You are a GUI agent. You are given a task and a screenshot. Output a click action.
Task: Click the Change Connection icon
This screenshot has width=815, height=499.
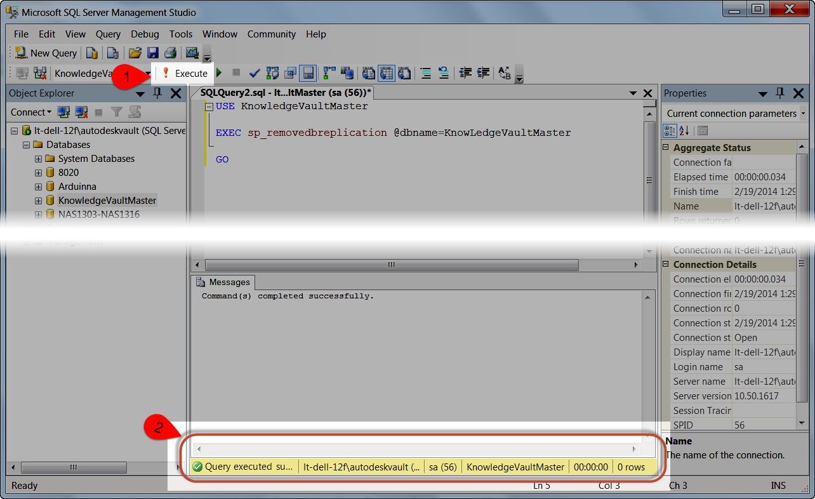coord(40,74)
